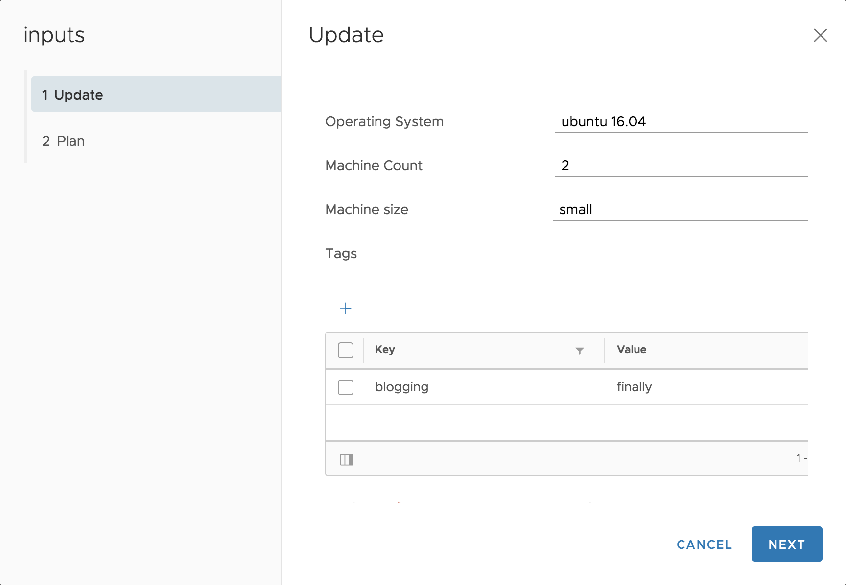846x585 pixels.
Task: Click CANCEL to dismiss changes
Action: click(704, 544)
